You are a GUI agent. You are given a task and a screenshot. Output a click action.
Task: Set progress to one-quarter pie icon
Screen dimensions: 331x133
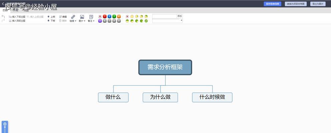(141, 17)
